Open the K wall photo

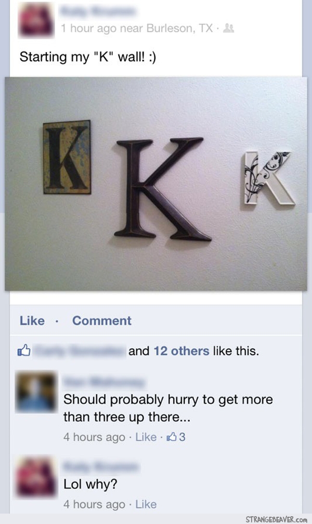click(156, 184)
